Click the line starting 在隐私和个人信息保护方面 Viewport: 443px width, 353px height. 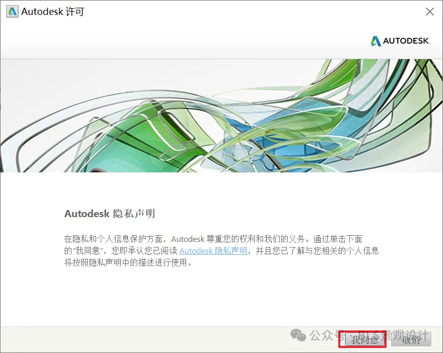tap(213, 239)
